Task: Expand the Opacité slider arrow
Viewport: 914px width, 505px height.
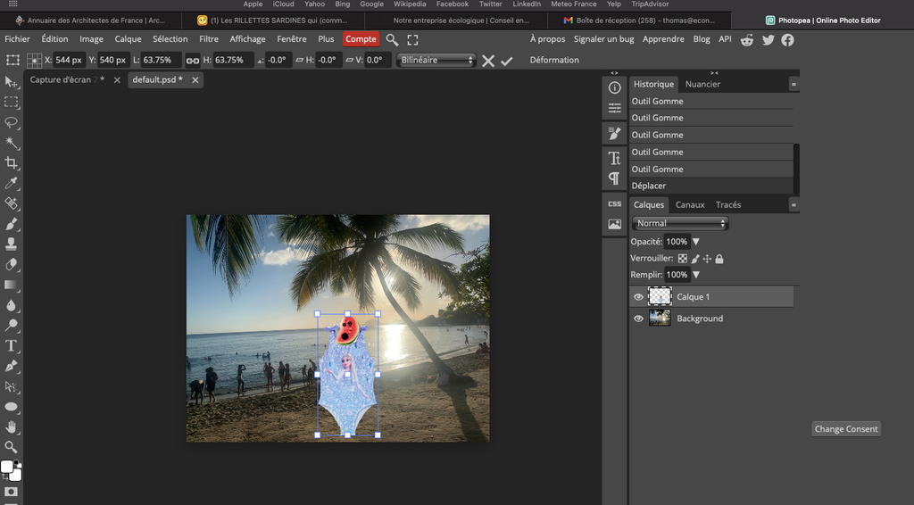Action: (x=696, y=242)
